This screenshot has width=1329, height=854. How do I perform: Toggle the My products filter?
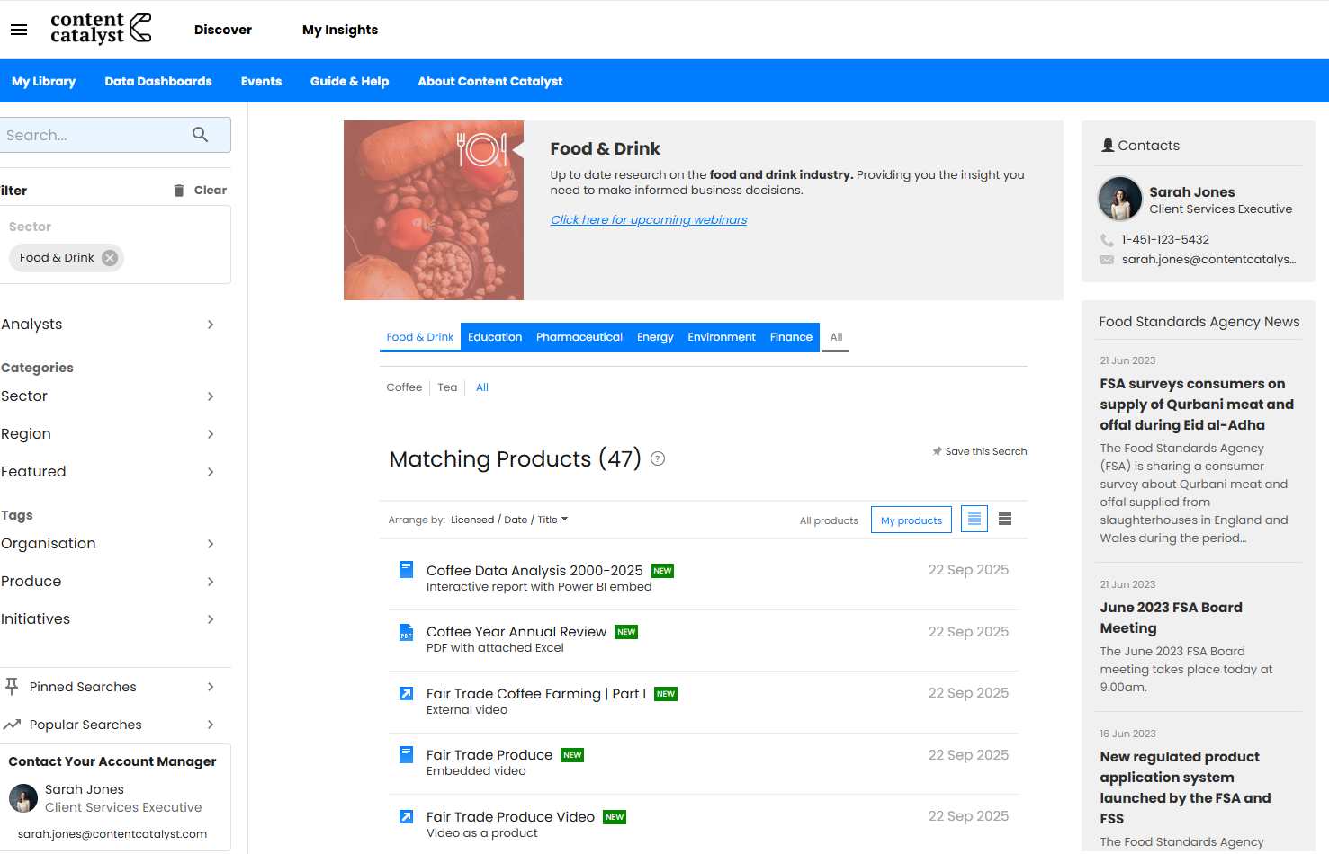(x=911, y=520)
